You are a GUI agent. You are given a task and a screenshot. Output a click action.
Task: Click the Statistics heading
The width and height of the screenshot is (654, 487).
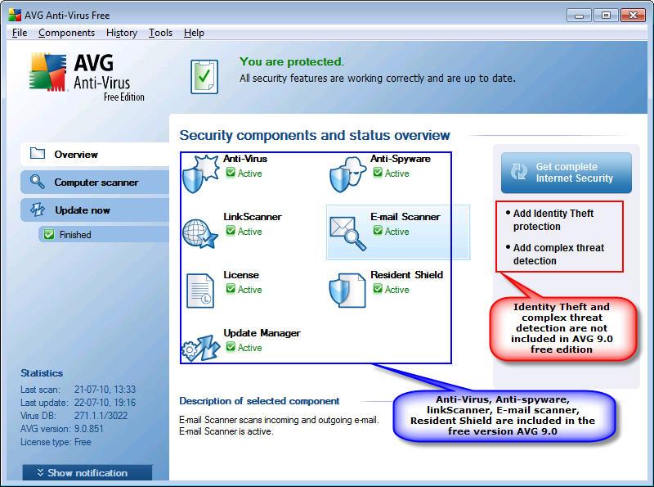(42, 373)
